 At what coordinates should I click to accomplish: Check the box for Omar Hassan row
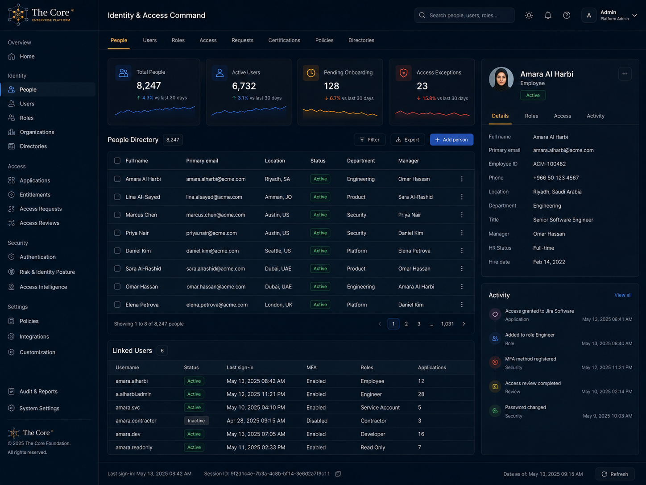pyautogui.click(x=117, y=287)
